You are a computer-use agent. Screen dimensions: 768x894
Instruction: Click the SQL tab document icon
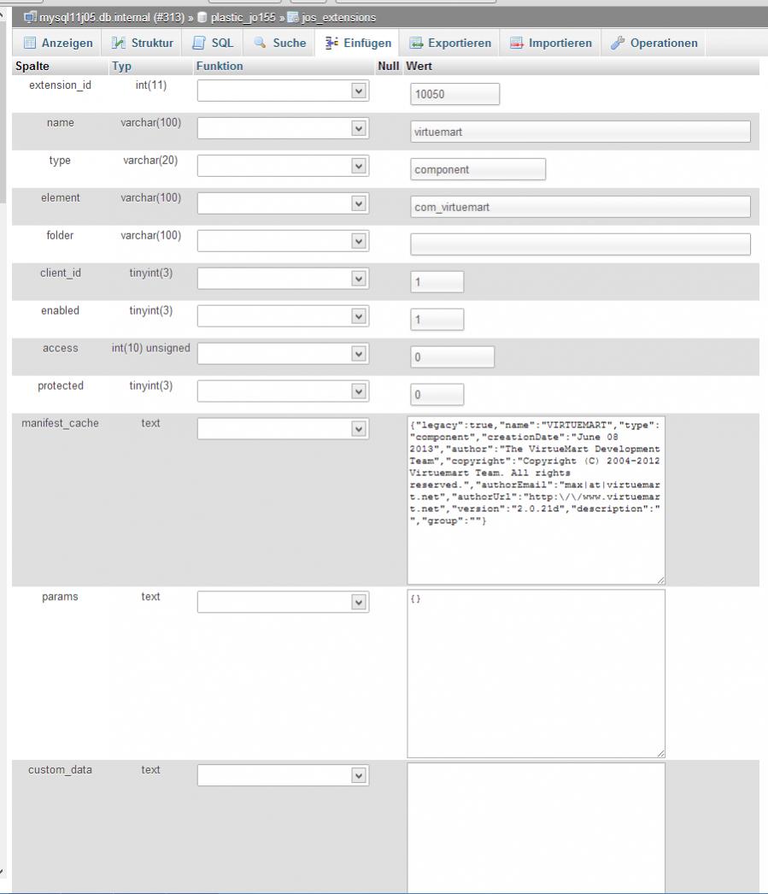199,44
